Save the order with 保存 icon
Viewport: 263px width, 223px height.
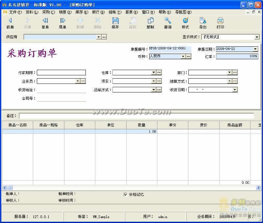coord(115,23)
